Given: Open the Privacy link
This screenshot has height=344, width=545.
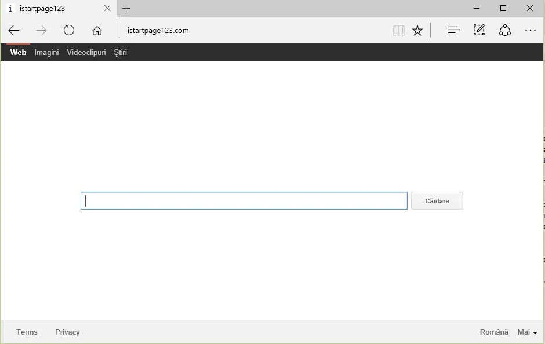Looking at the screenshot, I should tap(67, 332).
